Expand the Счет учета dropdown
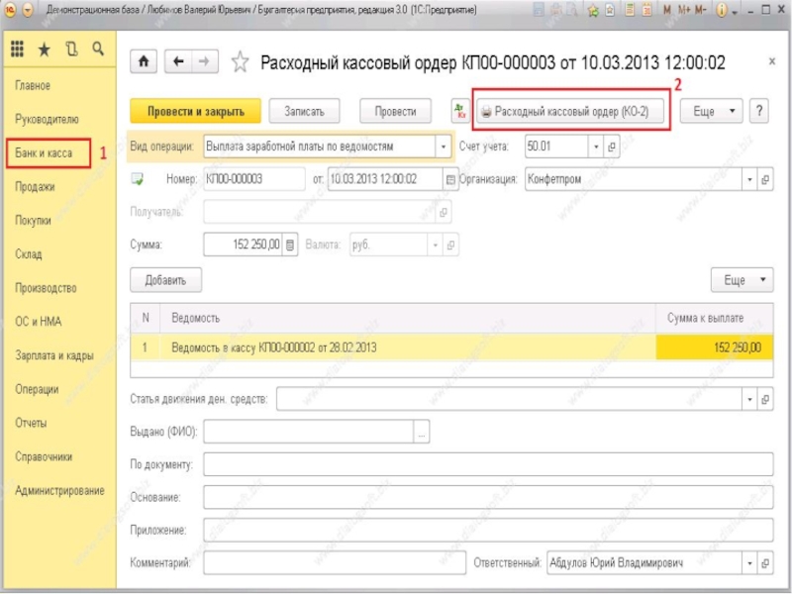 (595, 147)
